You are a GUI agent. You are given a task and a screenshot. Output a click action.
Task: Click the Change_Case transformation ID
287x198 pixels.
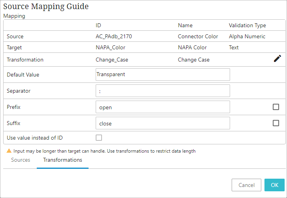(x=112, y=60)
